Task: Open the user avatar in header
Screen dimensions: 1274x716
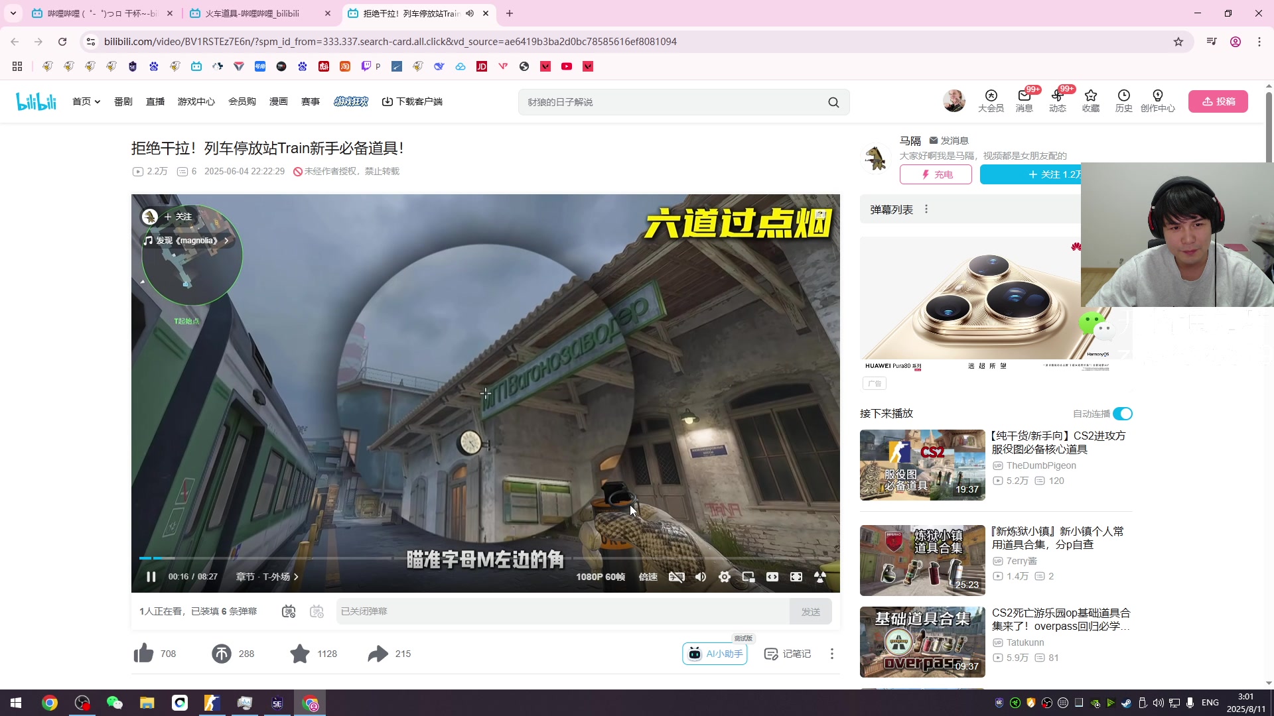Action: click(954, 101)
